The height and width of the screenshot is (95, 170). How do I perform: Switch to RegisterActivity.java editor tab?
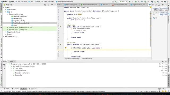tap(139, 5)
